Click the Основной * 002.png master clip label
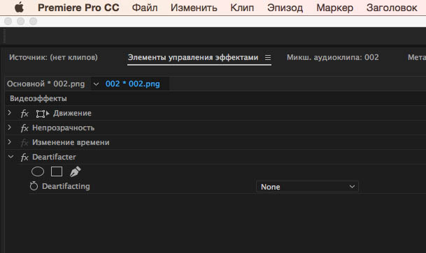The image size is (426, 253). [45, 84]
